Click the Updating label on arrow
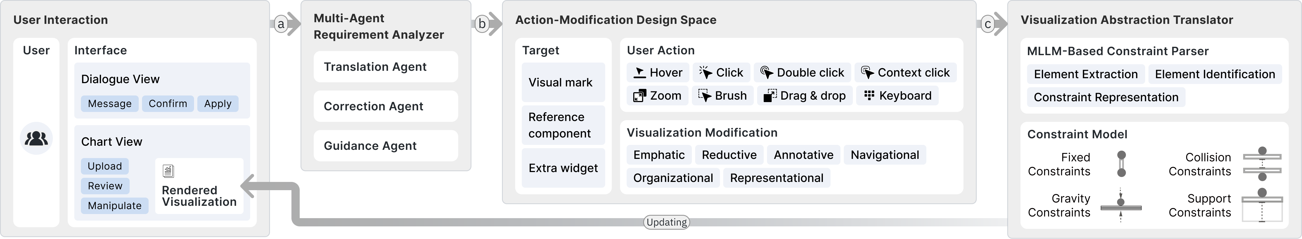Screen dimensions: 1302x239 point(666,222)
